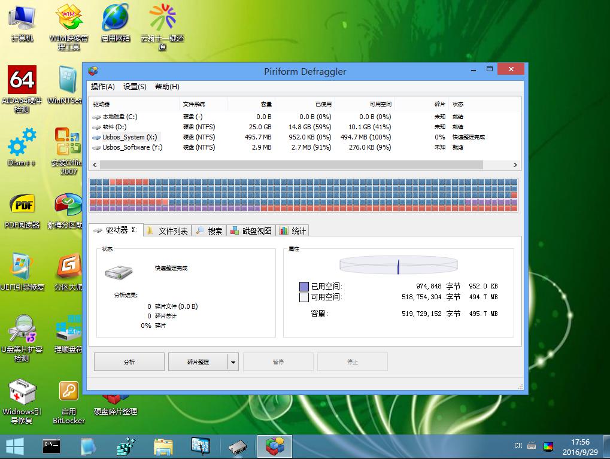
Task: Click the Command Prompt taskbar icon
Action: (x=51, y=446)
